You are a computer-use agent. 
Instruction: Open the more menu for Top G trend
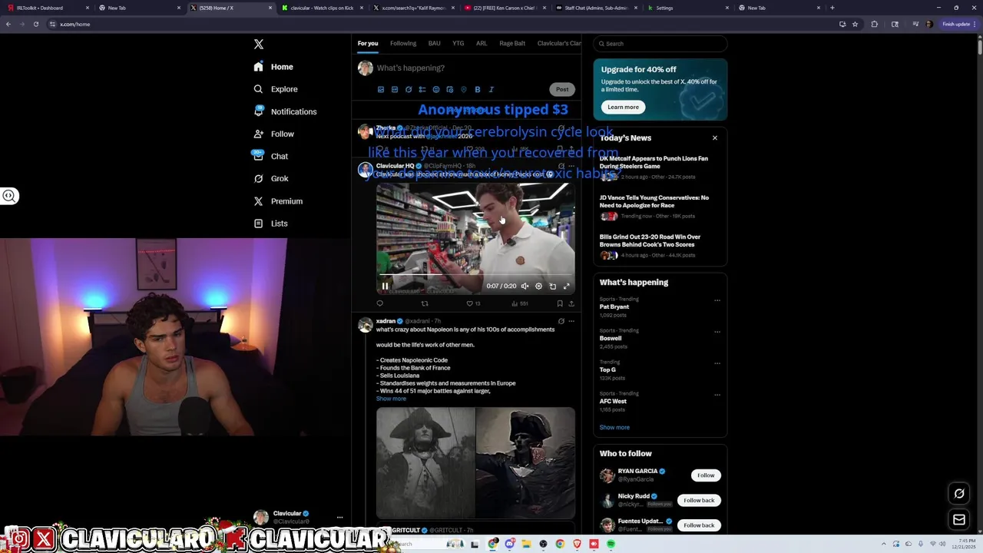click(717, 363)
